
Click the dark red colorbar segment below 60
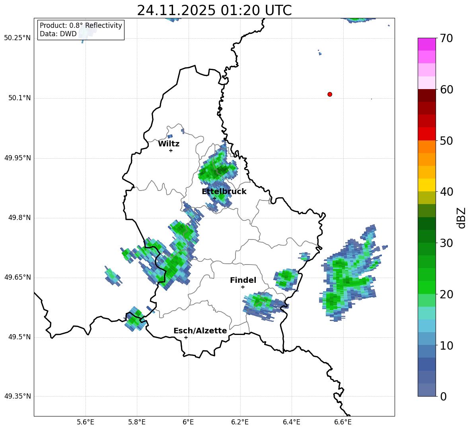pos(426,95)
